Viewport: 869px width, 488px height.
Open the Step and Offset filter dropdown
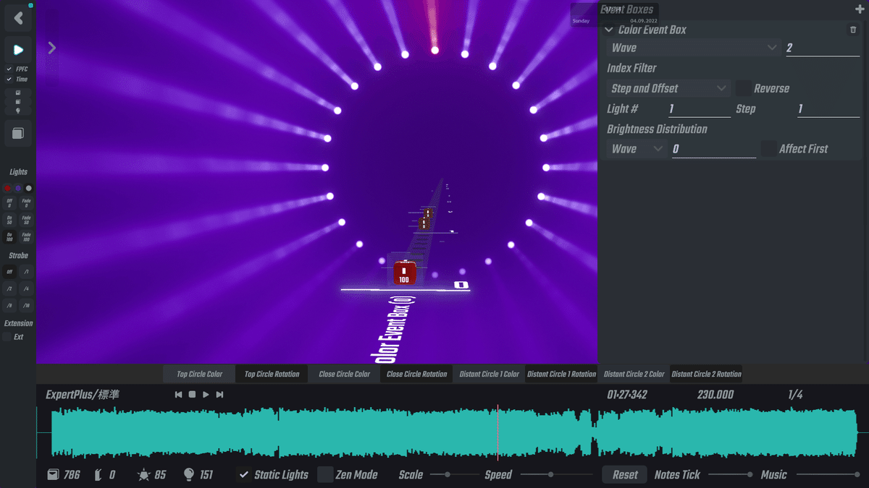(668, 88)
